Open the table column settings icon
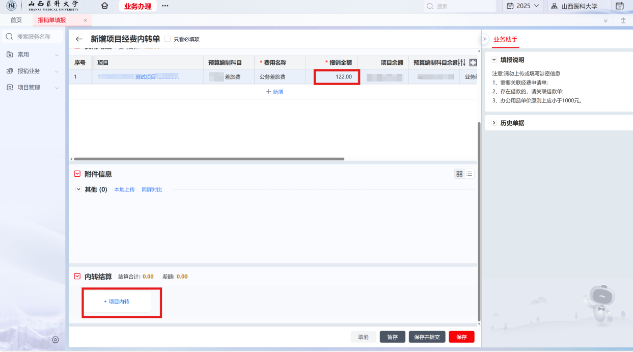Viewport: 633px width, 352px height. (462, 63)
